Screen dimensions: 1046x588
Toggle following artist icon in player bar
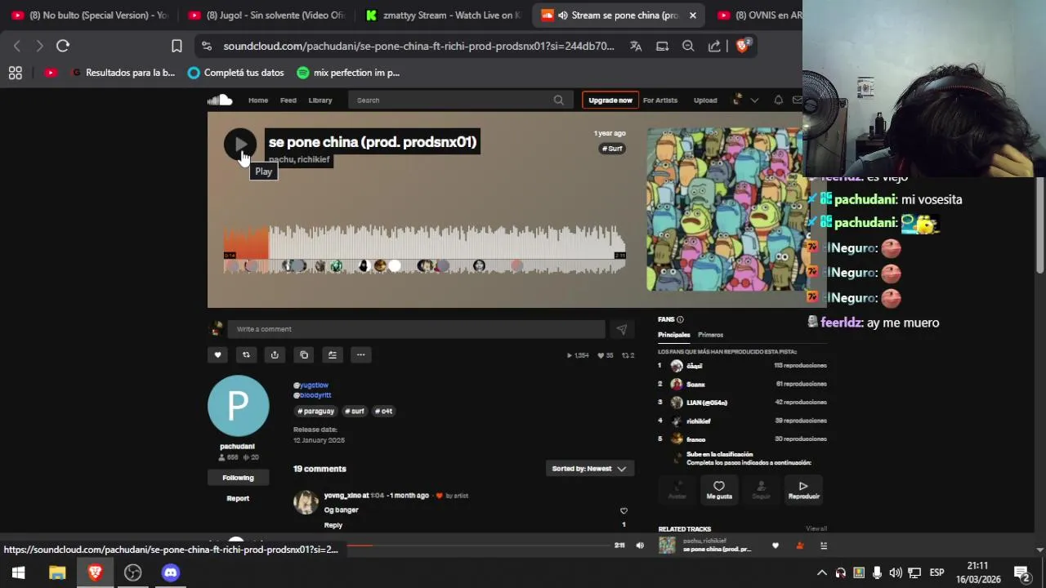pyautogui.click(x=799, y=546)
